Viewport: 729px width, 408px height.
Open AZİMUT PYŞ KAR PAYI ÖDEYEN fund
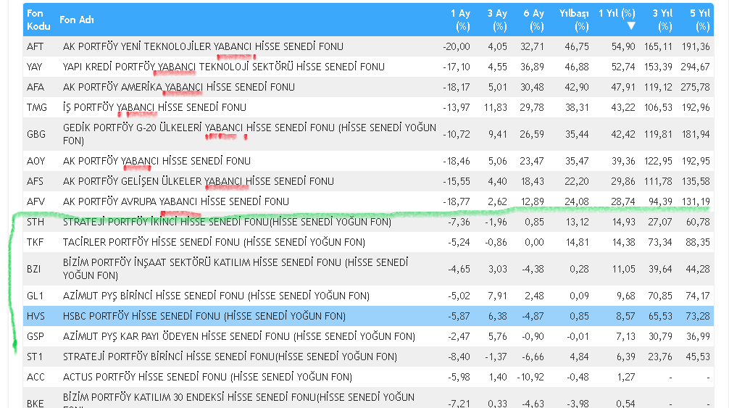point(239,337)
